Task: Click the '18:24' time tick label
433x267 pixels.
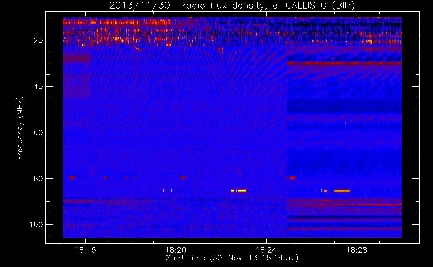Action: tap(266, 250)
